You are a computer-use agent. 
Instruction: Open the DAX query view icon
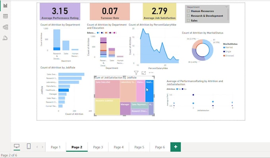coord(5,38)
